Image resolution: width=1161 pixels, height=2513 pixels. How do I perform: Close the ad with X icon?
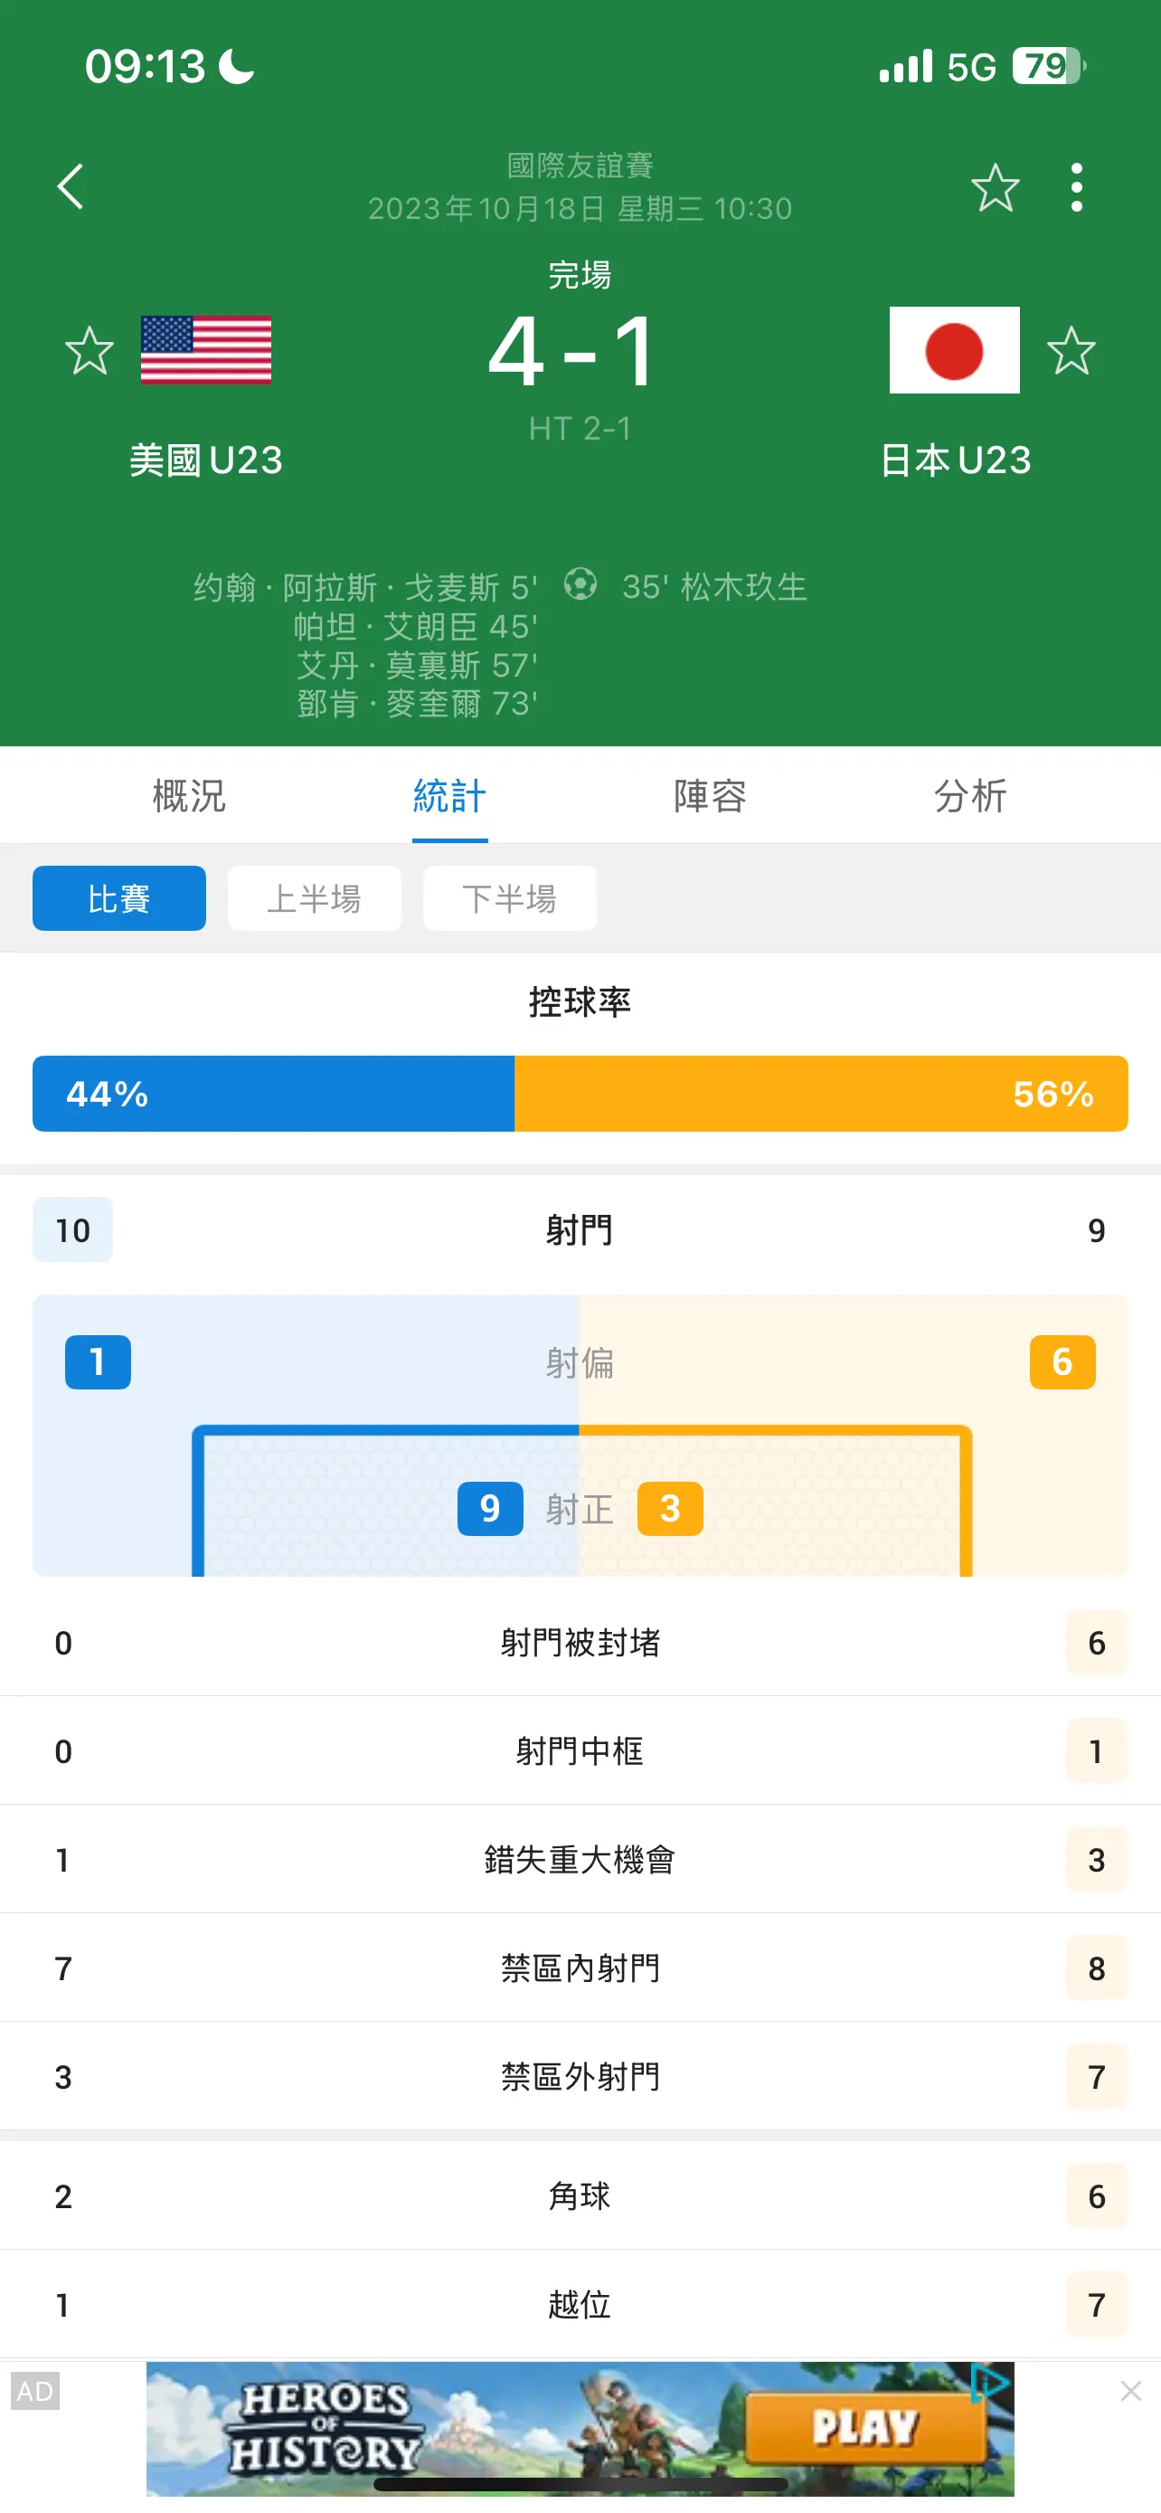click(1131, 2391)
